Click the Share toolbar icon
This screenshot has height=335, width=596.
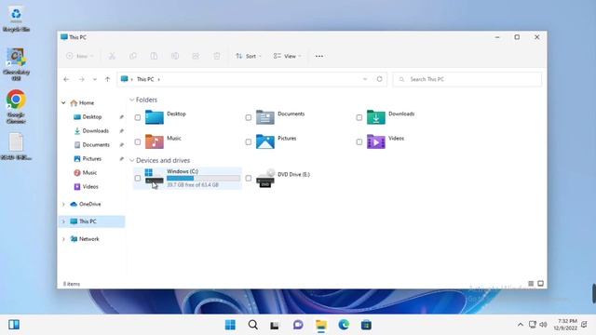(x=196, y=56)
